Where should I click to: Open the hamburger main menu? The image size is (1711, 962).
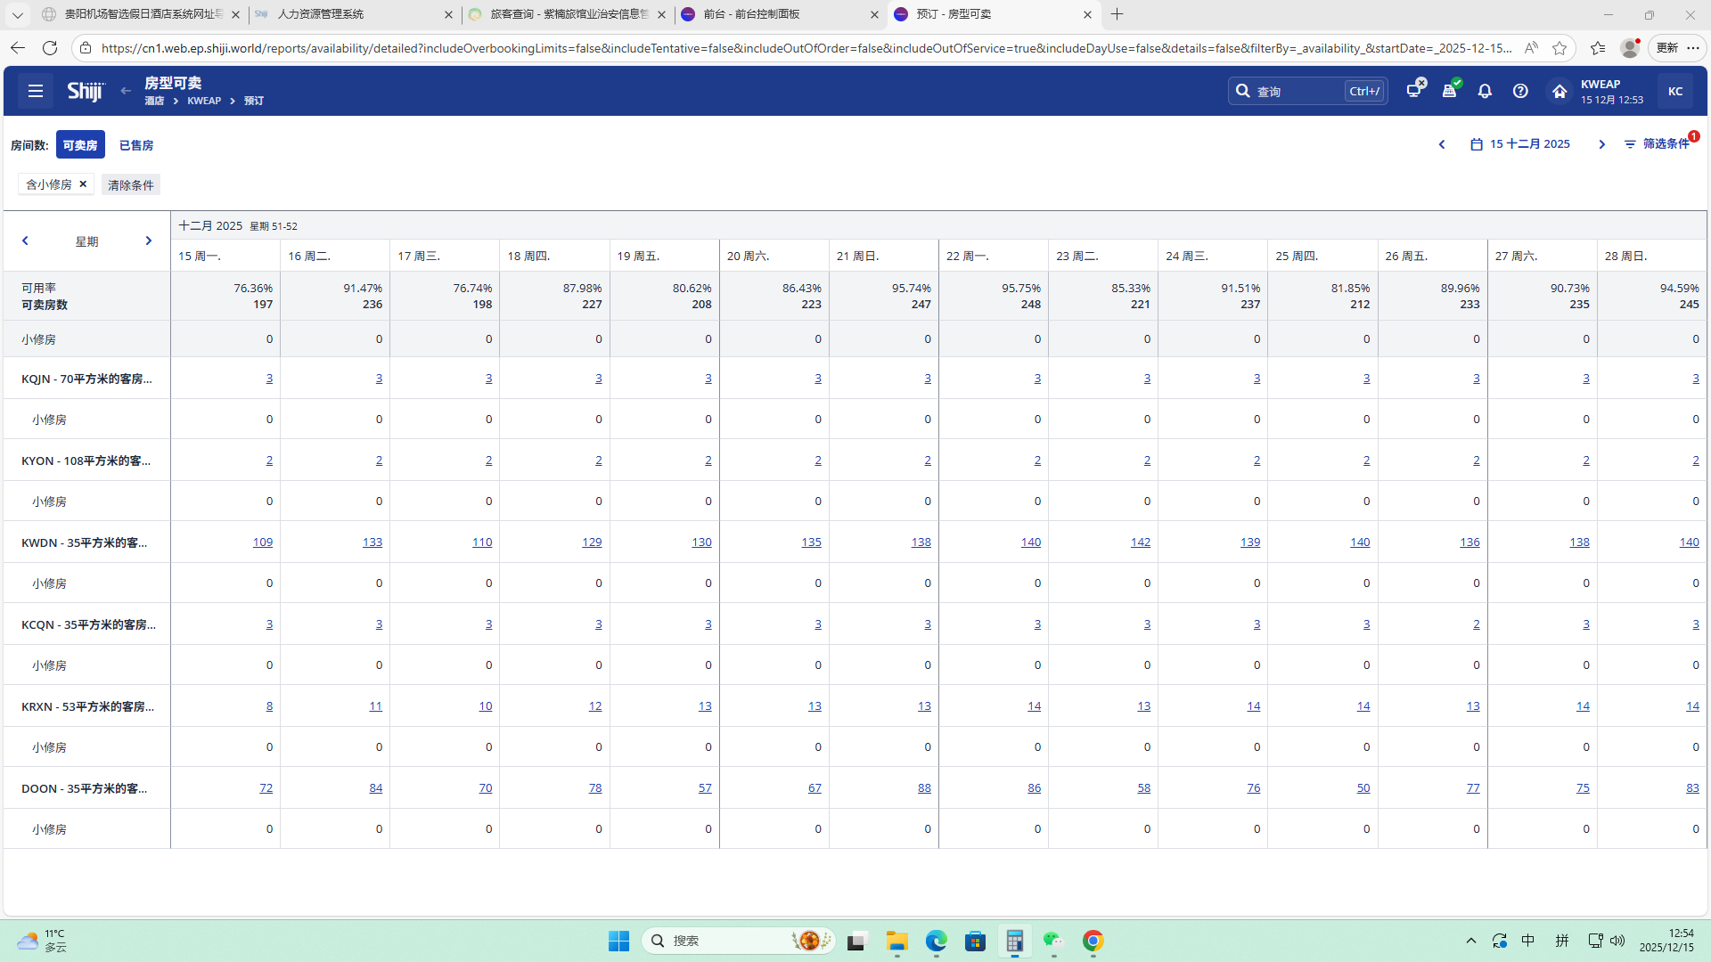coord(36,91)
